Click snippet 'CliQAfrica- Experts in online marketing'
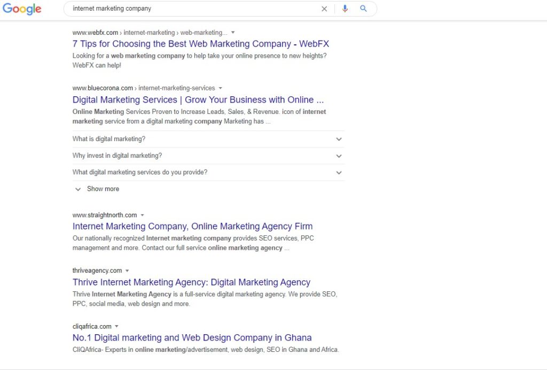Image resolution: width=547 pixels, height=370 pixels. tap(129, 349)
